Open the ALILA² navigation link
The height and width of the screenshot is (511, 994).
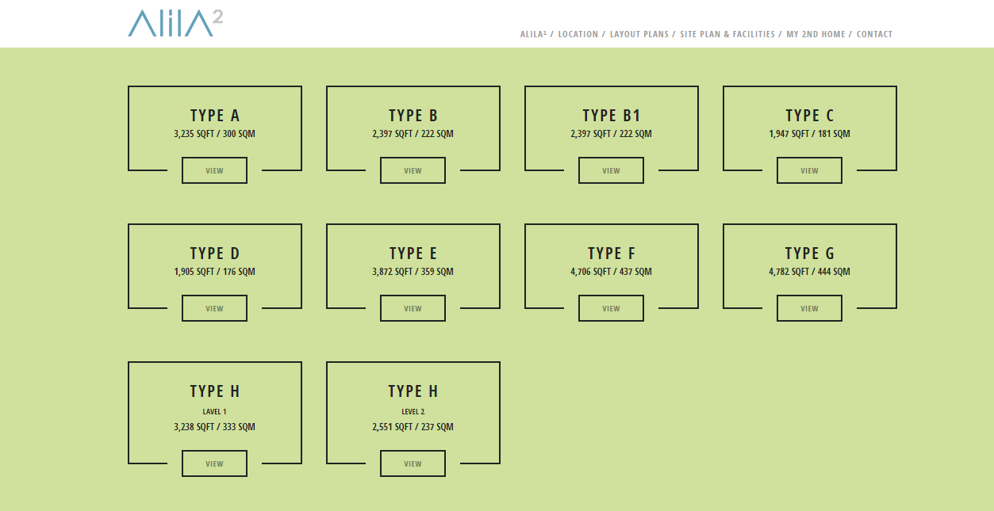[532, 34]
